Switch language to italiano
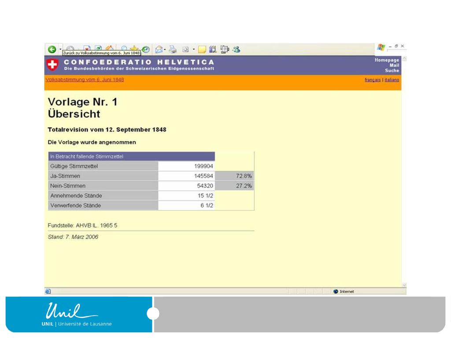Viewport: 451px width, 338px height. pos(392,80)
